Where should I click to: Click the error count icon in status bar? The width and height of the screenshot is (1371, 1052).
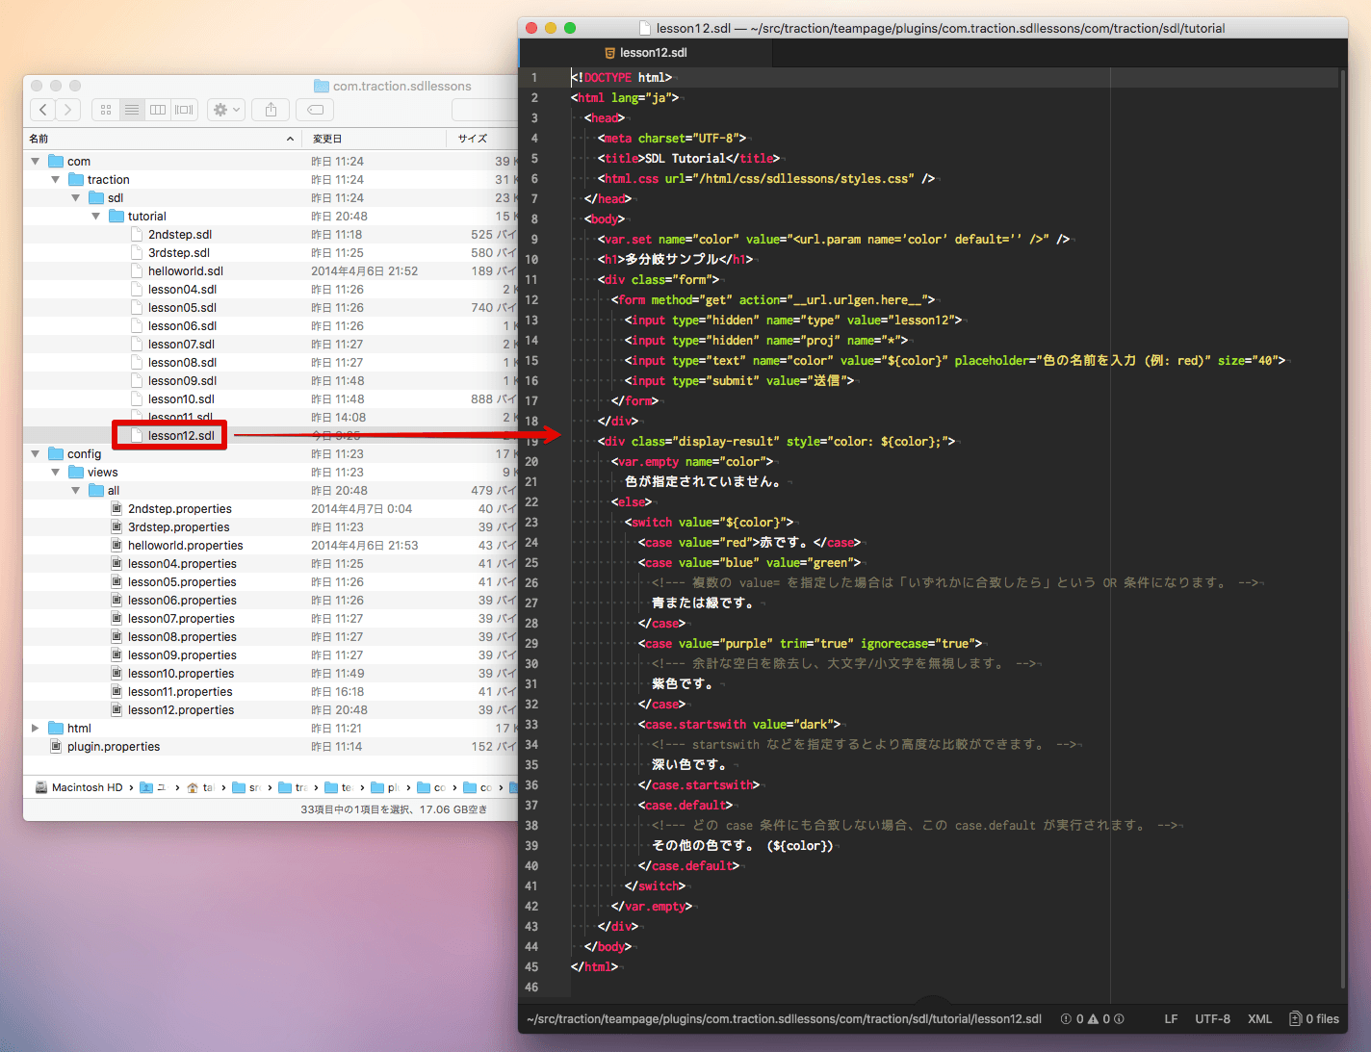point(1067,1019)
